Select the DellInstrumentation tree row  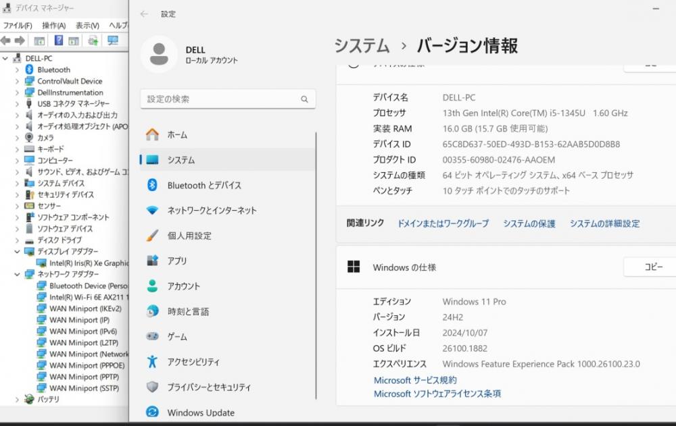coord(70,92)
